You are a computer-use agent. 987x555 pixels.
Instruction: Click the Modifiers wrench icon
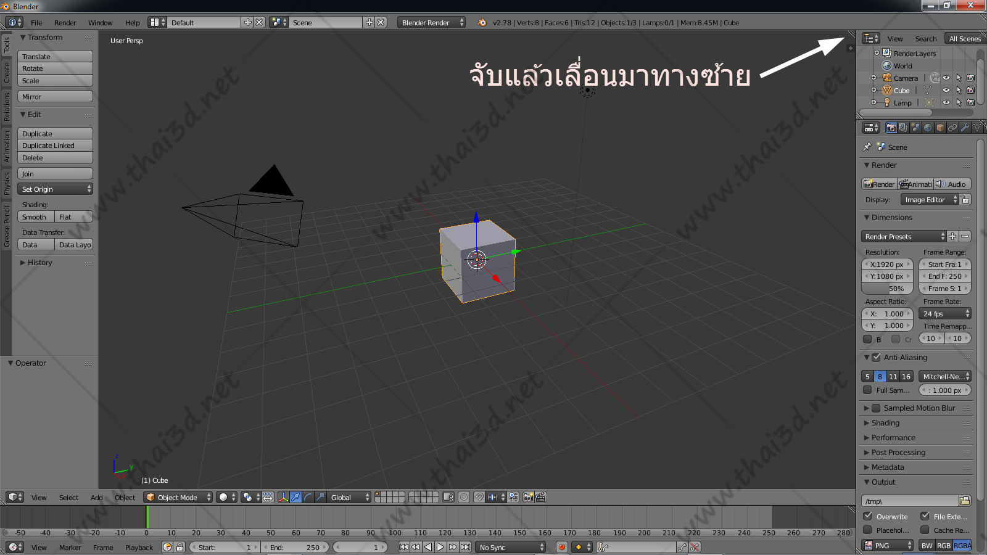click(965, 128)
